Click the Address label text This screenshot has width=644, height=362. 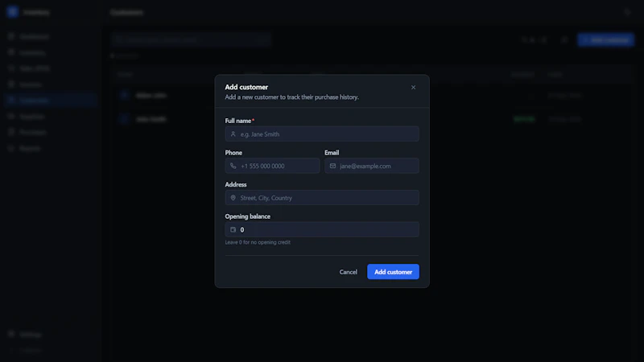(236, 184)
